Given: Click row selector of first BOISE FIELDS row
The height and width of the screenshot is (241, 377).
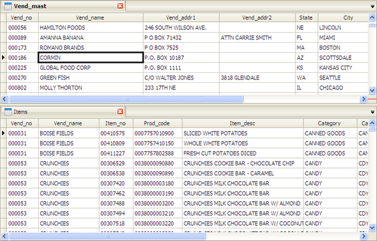Looking at the screenshot, I should coord(3,134).
